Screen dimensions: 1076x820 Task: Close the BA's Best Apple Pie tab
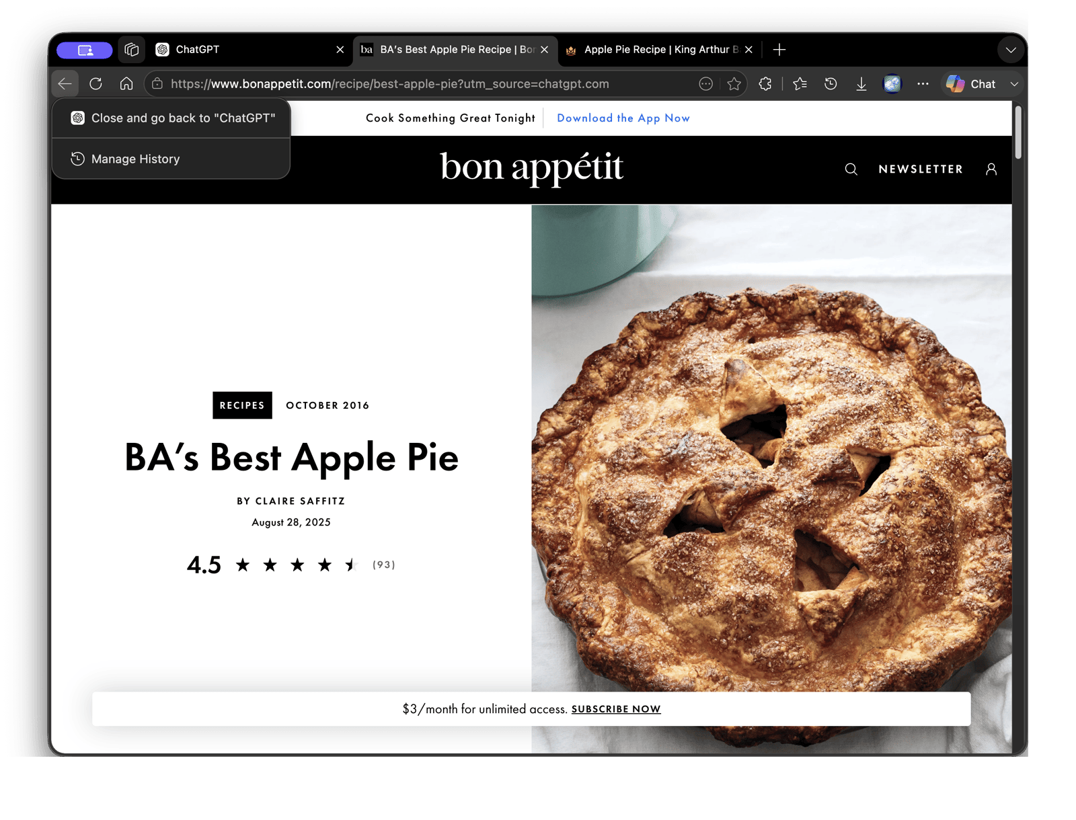click(x=544, y=50)
